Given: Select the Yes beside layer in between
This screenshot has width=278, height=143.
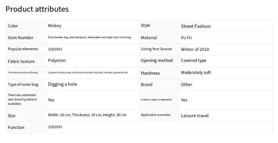Looking at the screenshot, I should (x=184, y=100).
